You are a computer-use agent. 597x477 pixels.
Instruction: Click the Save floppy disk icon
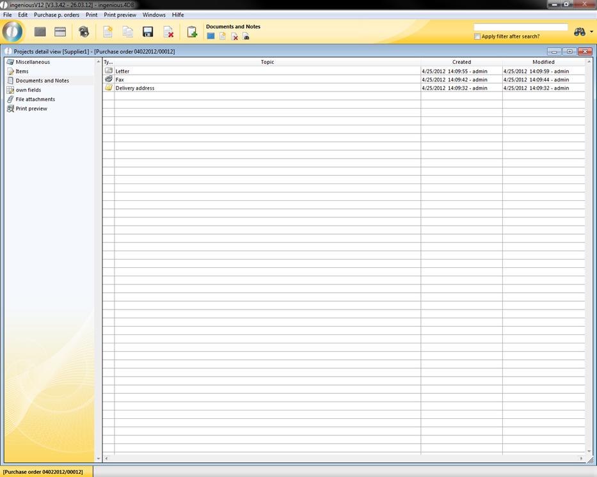coord(148,32)
